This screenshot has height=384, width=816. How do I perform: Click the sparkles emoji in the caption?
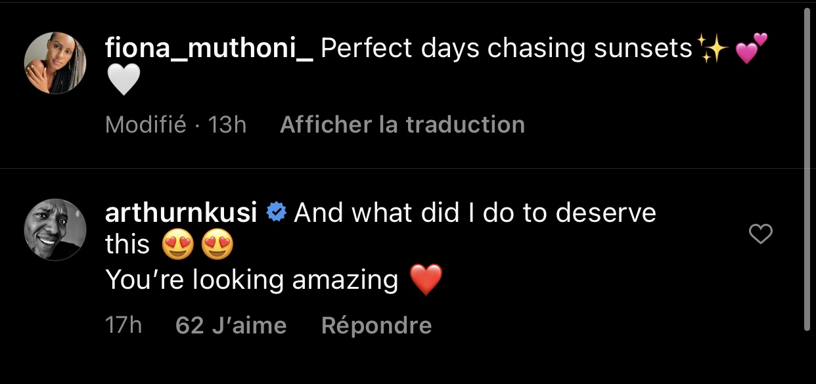click(710, 49)
